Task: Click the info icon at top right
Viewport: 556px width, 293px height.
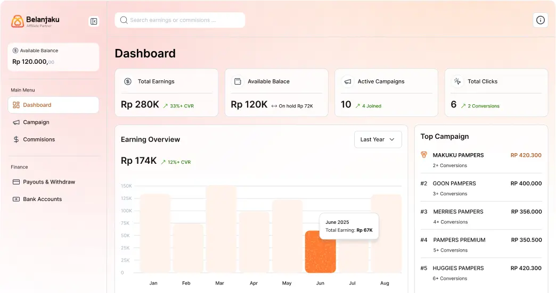Action: (x=540, y=20)
